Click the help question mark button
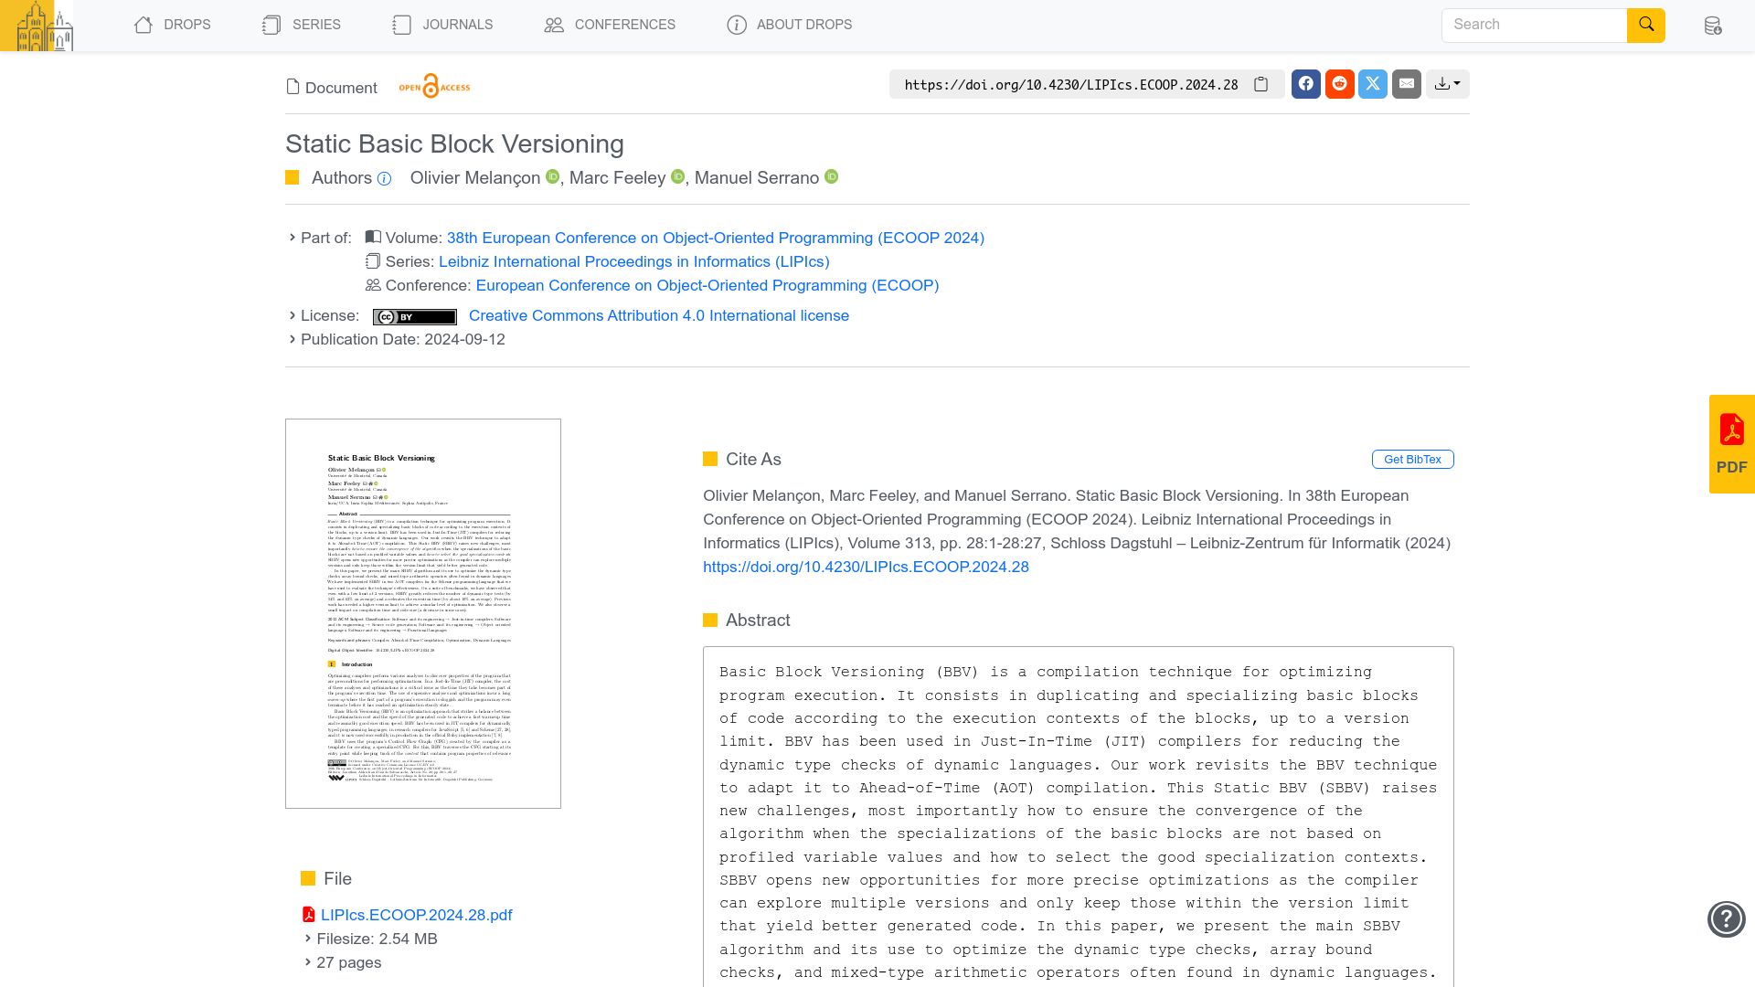This screenshot has height=987, width=1755. [x=1727, y=919]
